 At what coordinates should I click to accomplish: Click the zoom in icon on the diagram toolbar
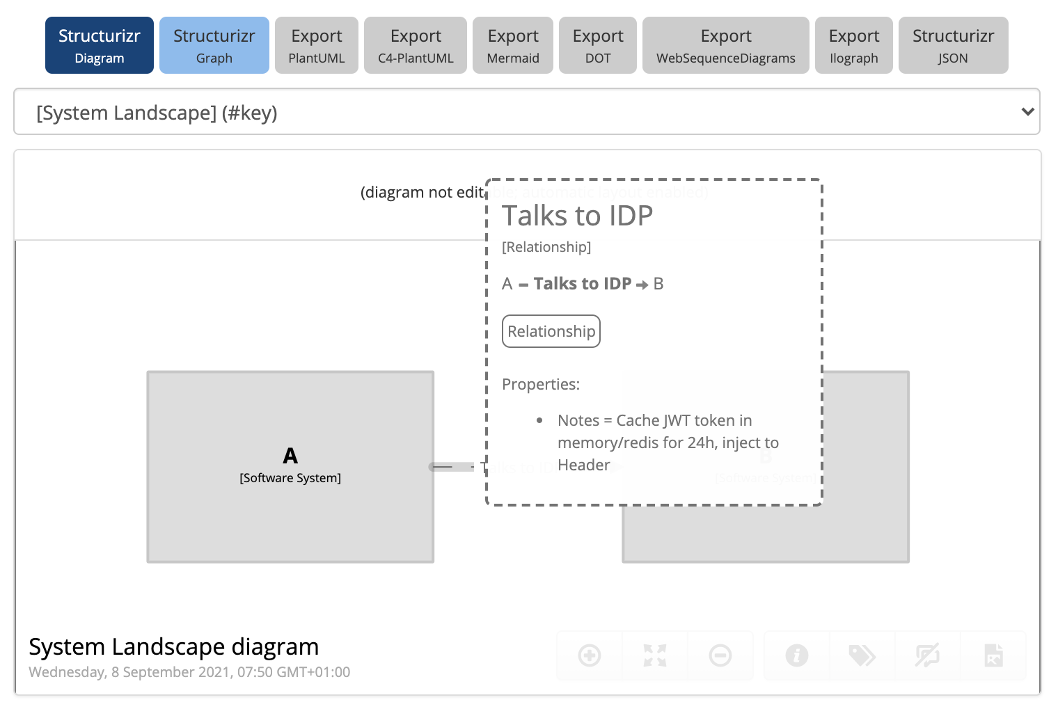coord(590,655)
